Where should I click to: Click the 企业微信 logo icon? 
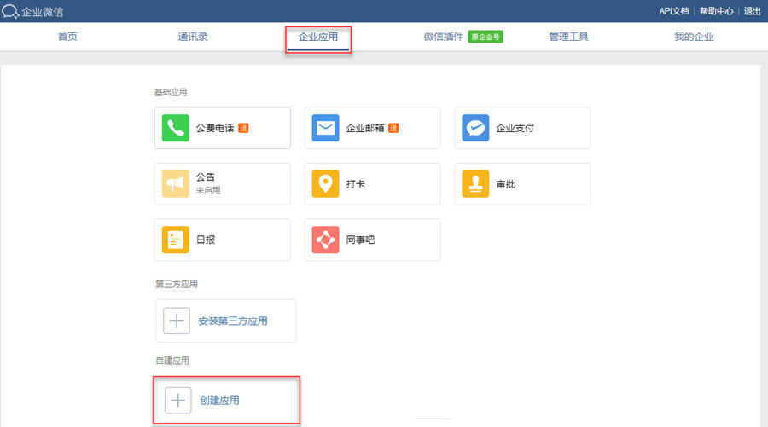pos(10,11)
